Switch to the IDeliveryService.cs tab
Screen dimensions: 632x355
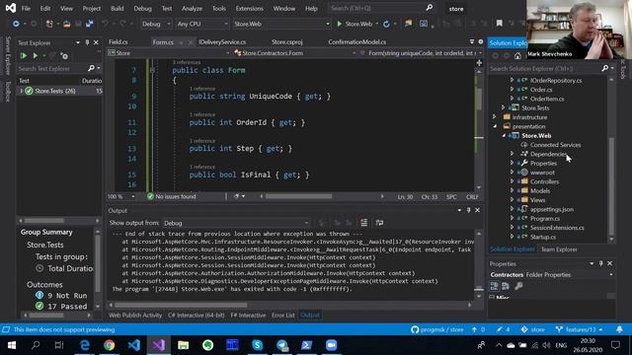pyautogui.click(x=222, y=41)
